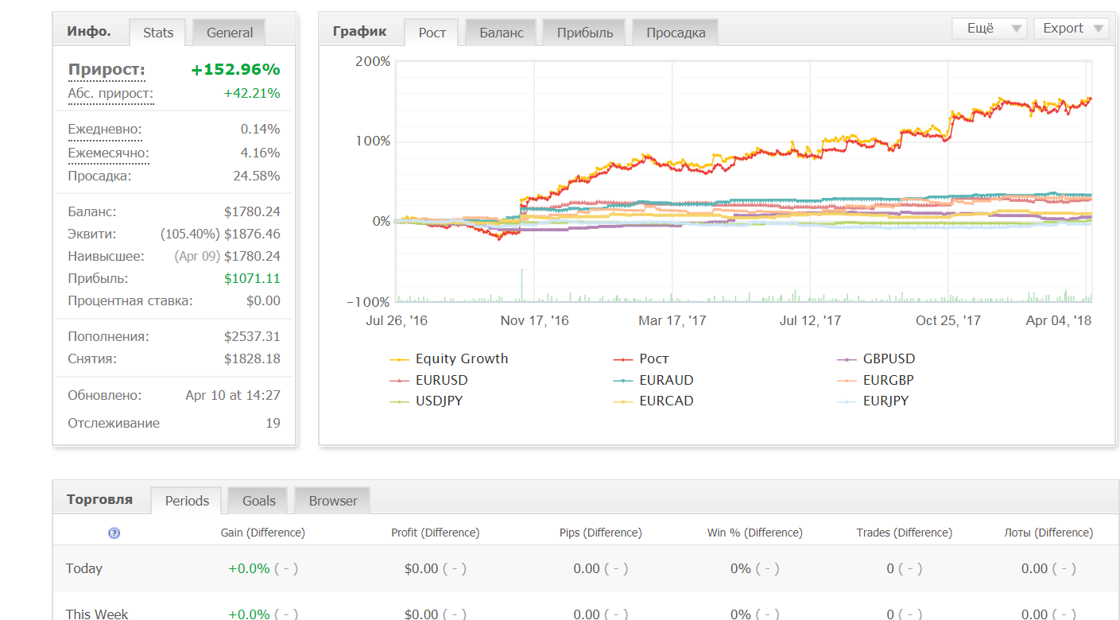
Task: Click the 200% y-axis label
Action: (372, 61)
